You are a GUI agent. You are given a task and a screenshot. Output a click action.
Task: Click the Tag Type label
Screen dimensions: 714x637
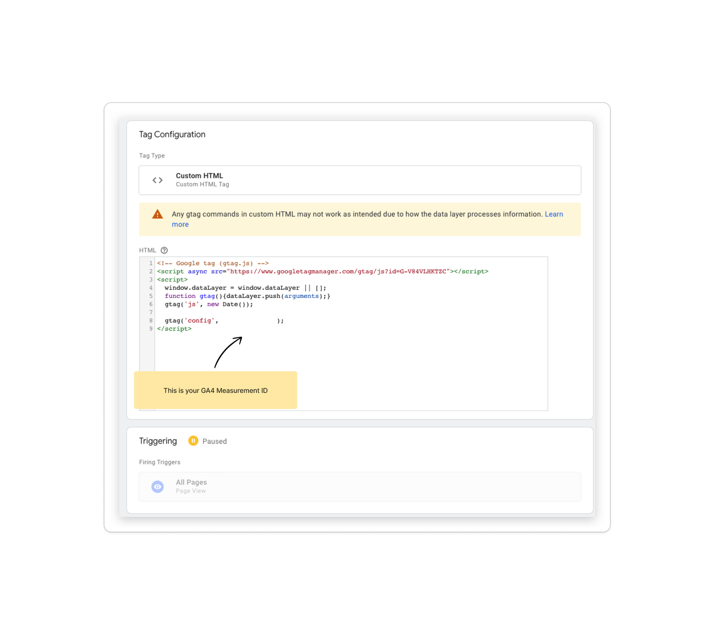(x=152, y=155)
